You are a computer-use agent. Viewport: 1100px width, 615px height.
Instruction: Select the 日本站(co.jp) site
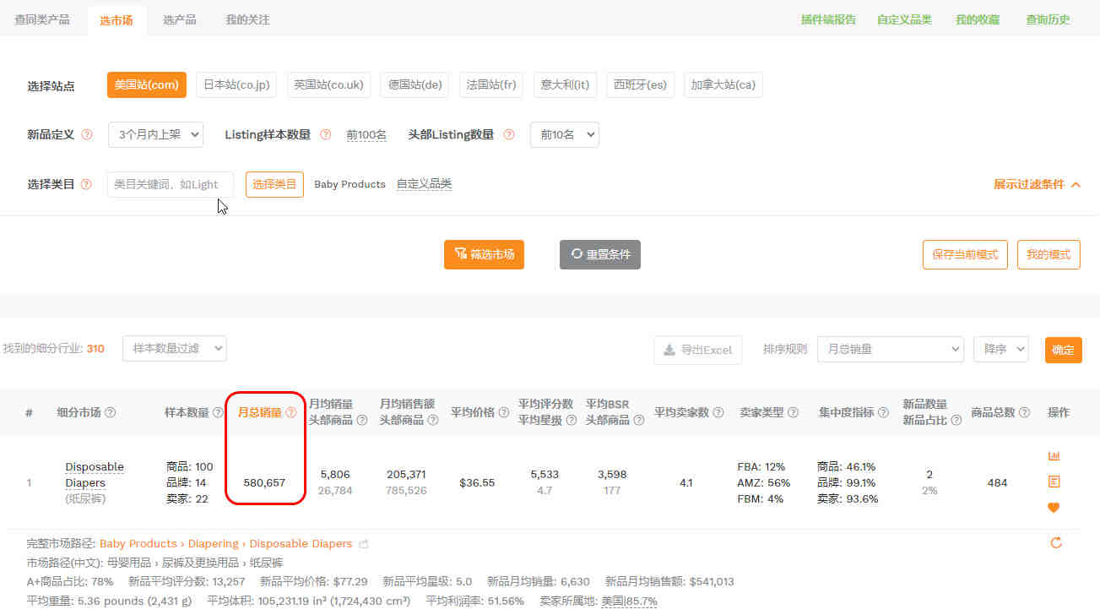click(236, 84)
